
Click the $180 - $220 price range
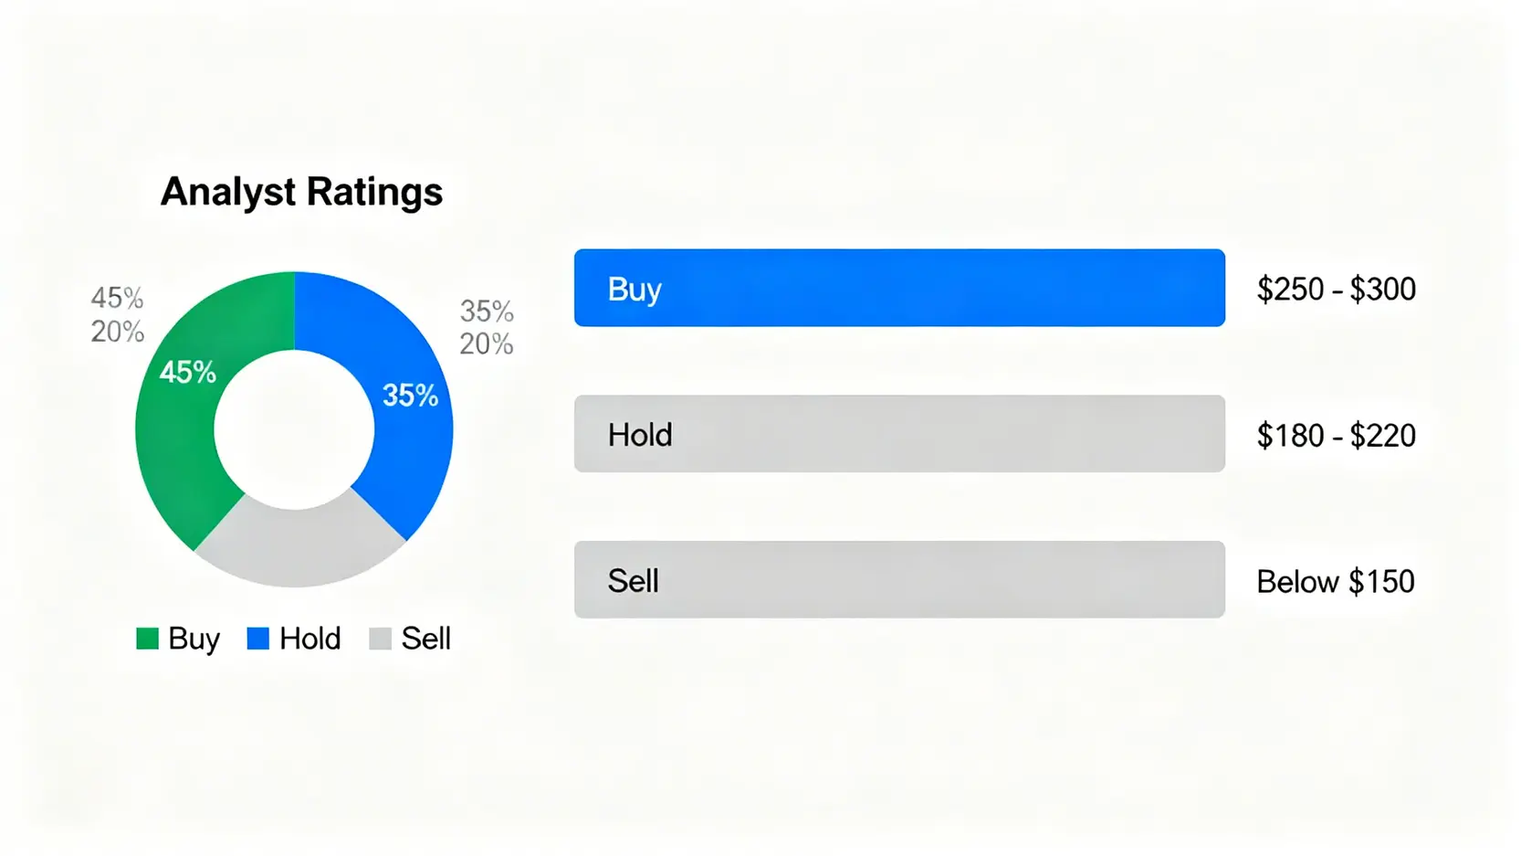pyautogui.click(x=1336, y=436)
